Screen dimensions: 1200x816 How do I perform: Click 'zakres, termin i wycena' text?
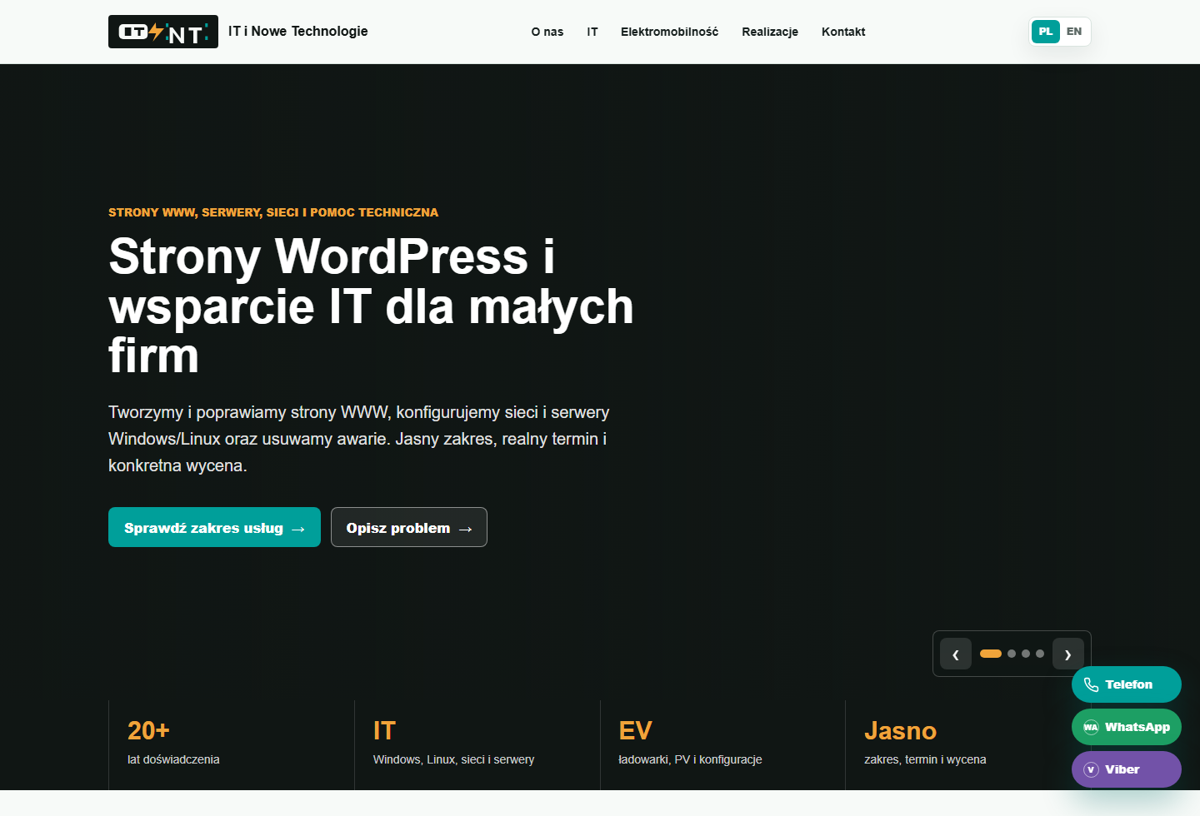[925, 759]
